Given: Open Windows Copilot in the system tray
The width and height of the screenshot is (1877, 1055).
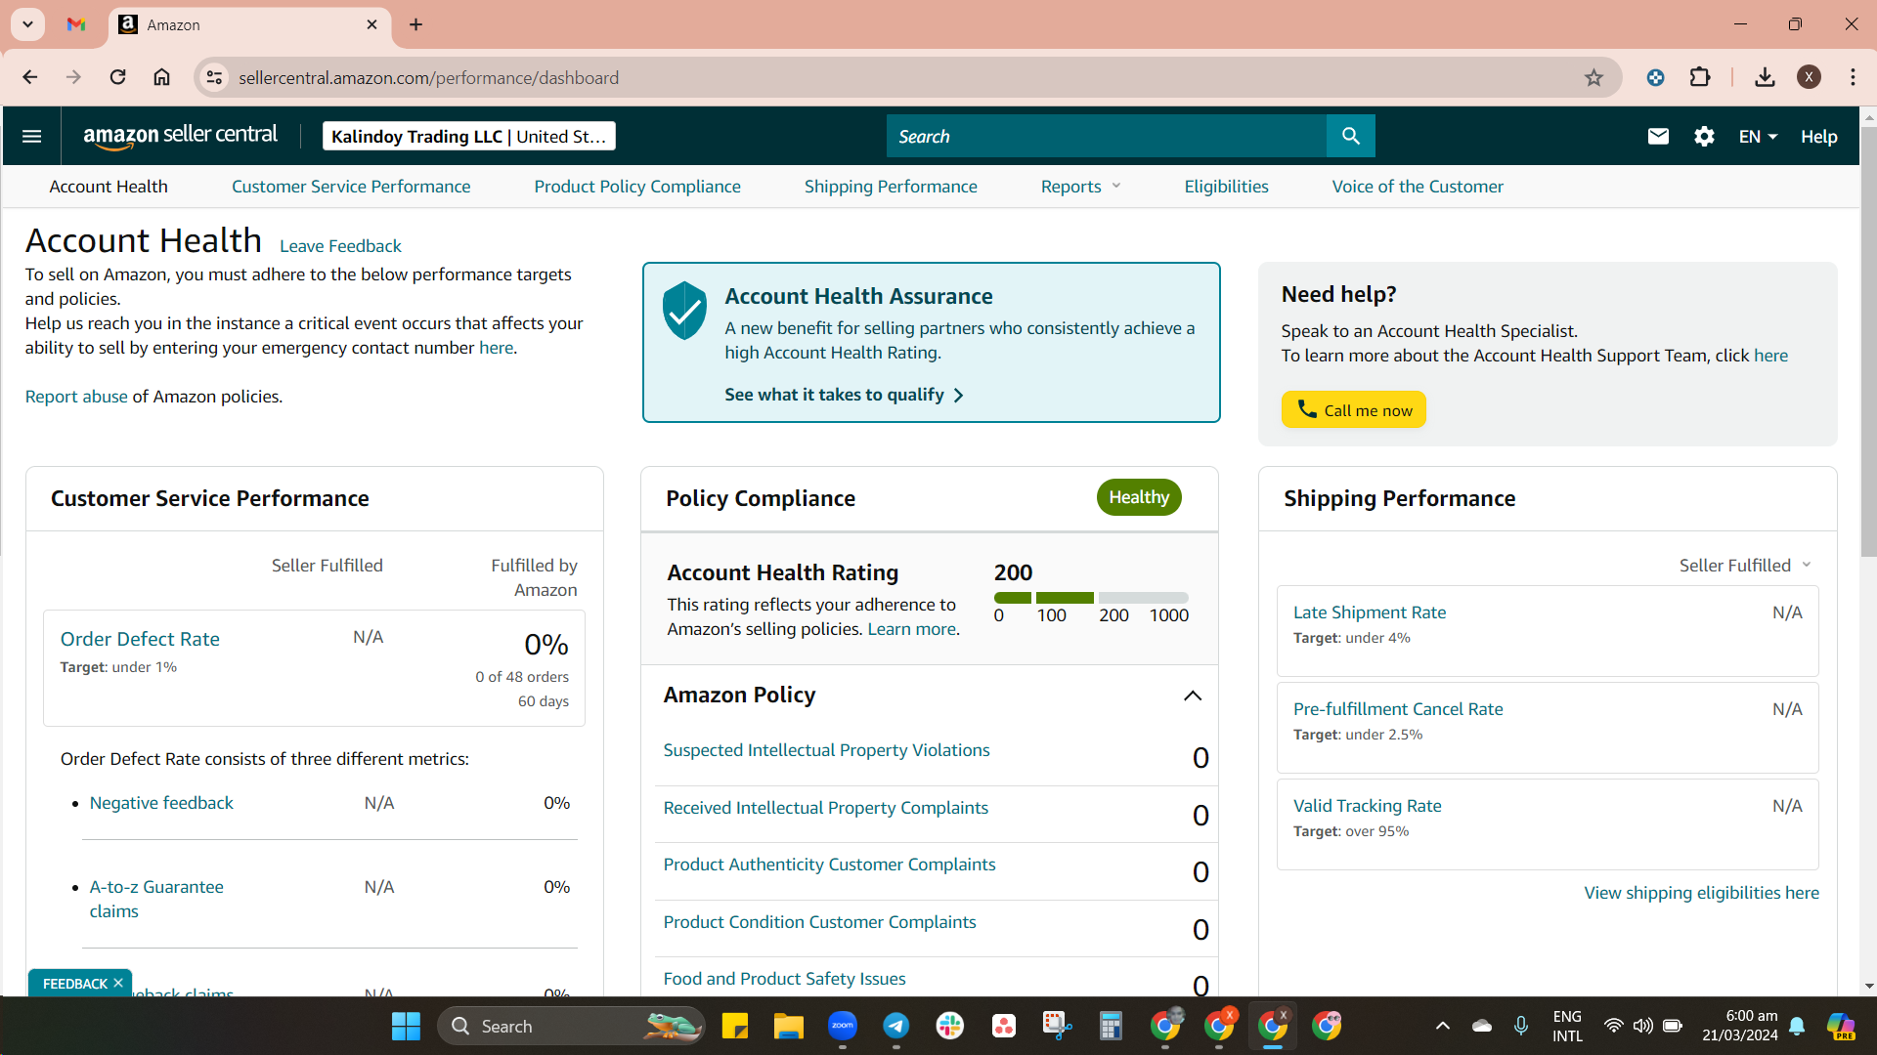Looking at the screenshot, I should click(1841, 1026).
